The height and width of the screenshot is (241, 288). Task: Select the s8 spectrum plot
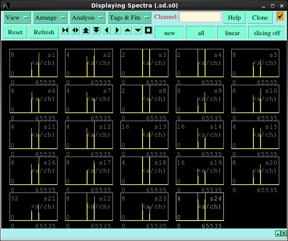(x=145, y=99)
